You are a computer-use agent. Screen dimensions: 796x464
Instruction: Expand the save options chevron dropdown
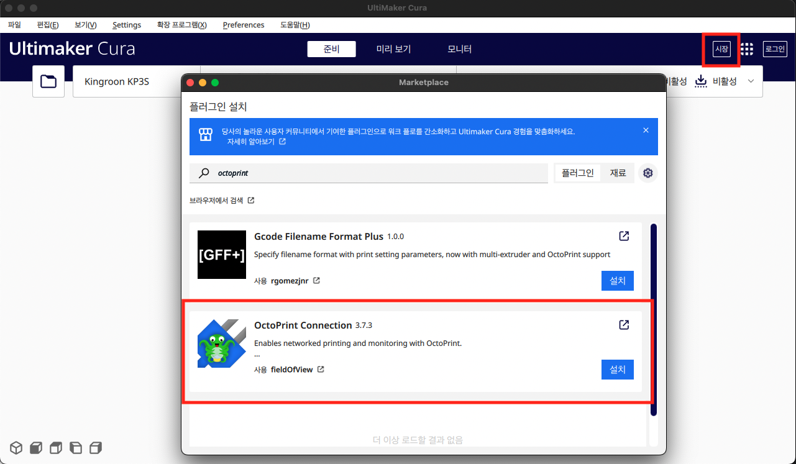click(x=751, y=81)
